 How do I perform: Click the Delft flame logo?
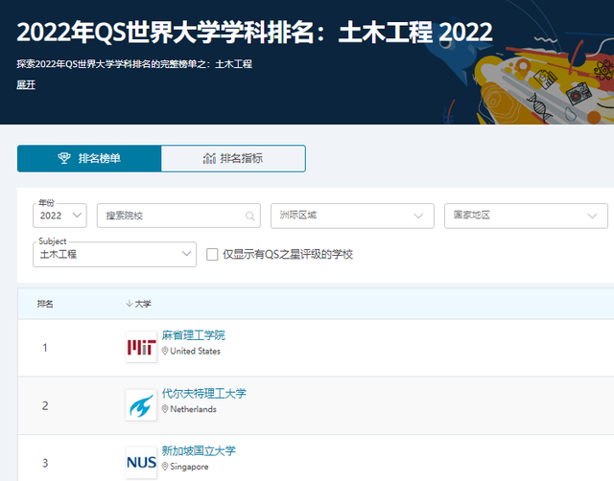click(x=141, y=405)
